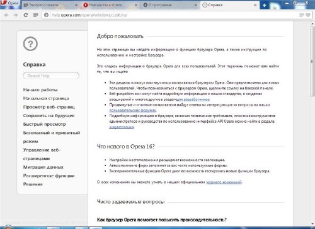The width and height of the screenshot is (315, 229).
Task: Click the large question mark help icon
Action: coord(30,44)
